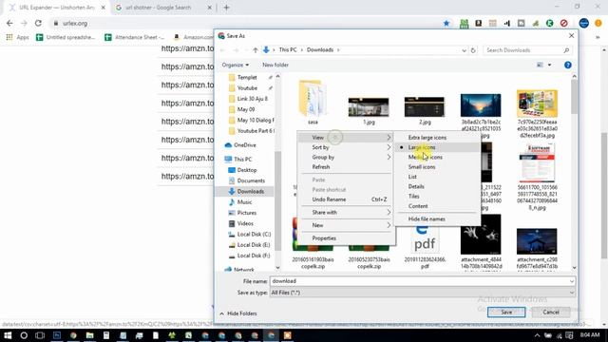Click the change view icon in Save As toolbar
Image resolution: width=608 pixels, height=342 pixels.
(540, 66)
